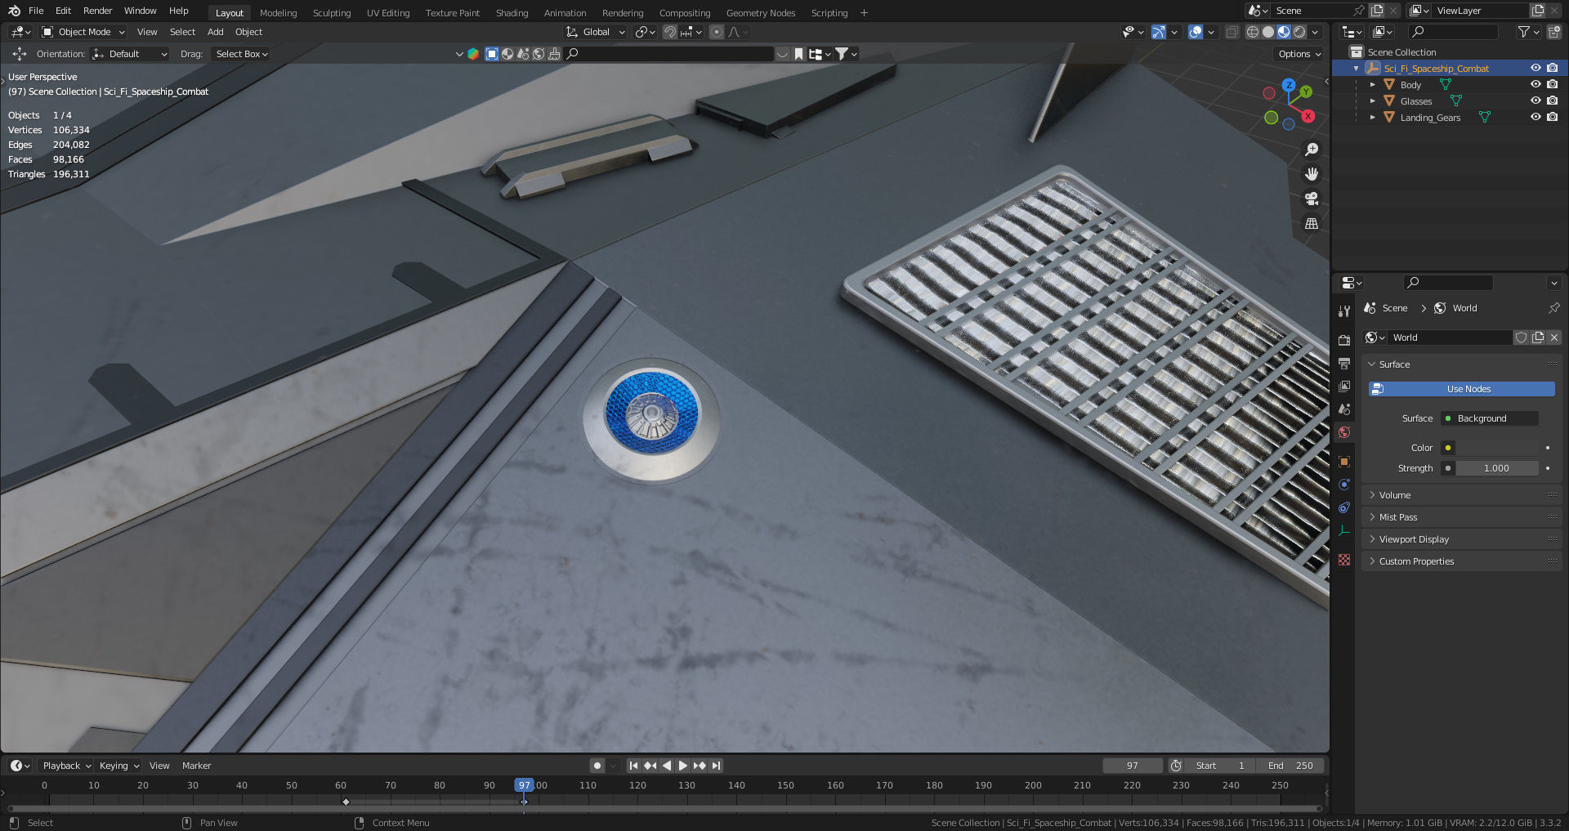Screen dimensions: 1569x831
Task: Toggle camera view in the viewport
Action: (1312, 199)
